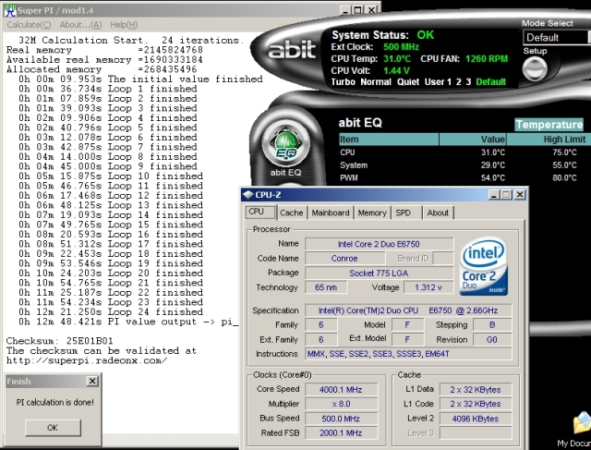Viewport: 591px width, 450px height.
Task: Select Normal mode in abit panel
Action: tap(376, 82)
